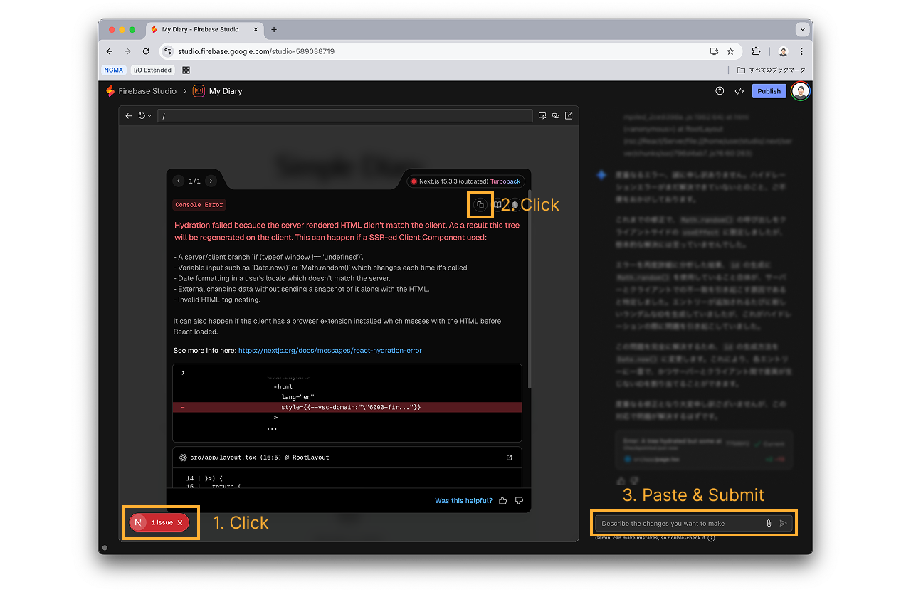Open the error documentation book icon
This screenshot has width=911, height=592.
(498, 205)
